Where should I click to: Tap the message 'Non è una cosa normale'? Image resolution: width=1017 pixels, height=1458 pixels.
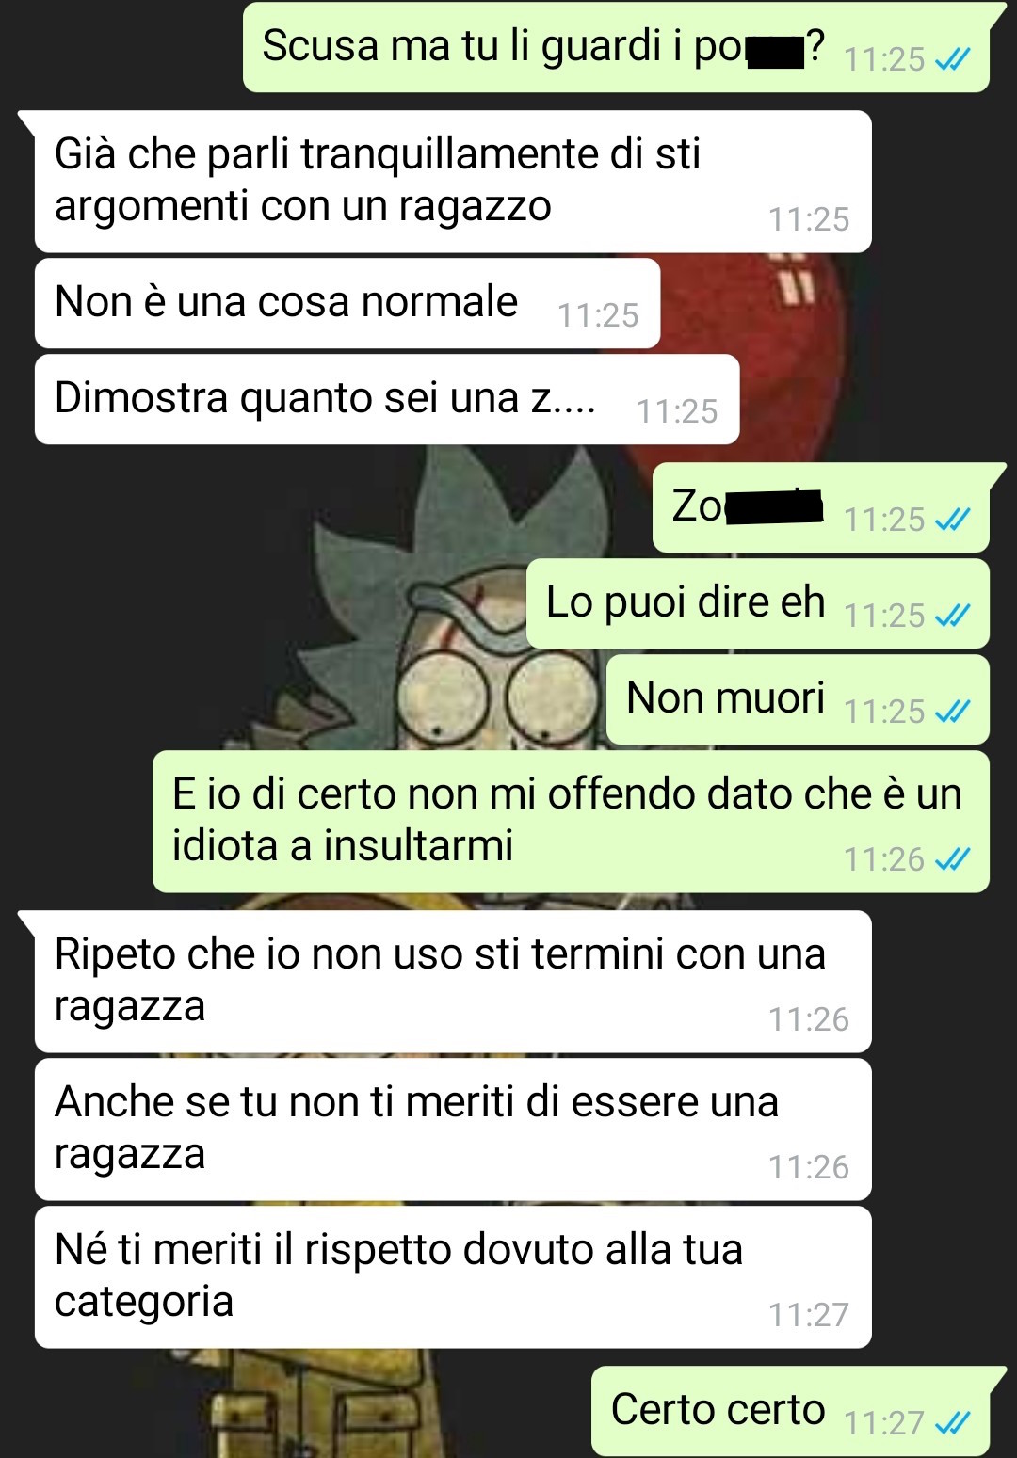[347, 303]
